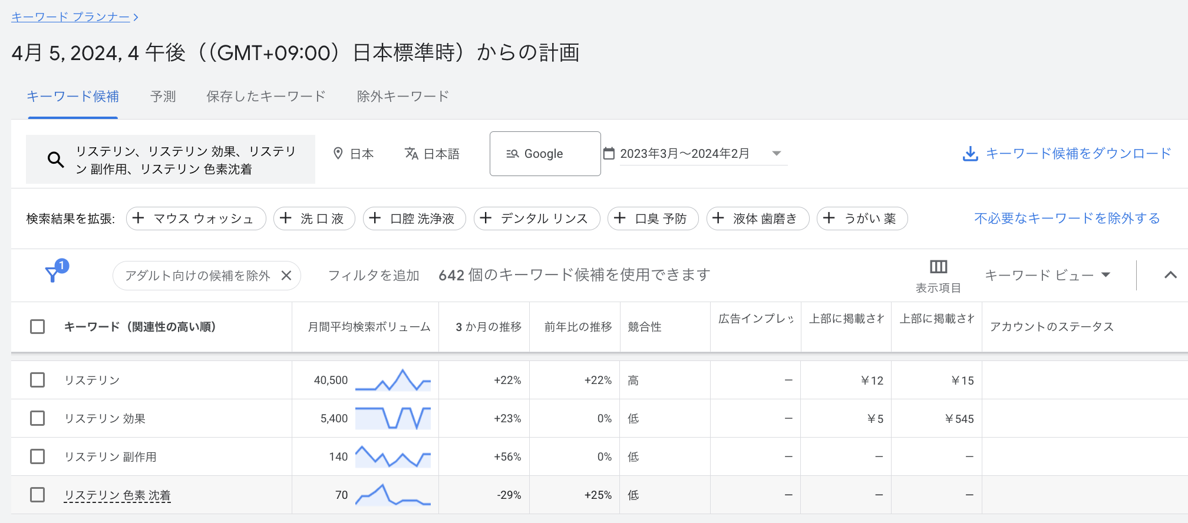Sort by 月間平均検索ボリューム column header
Screen dimensions: 1188x523
[369, 327]
